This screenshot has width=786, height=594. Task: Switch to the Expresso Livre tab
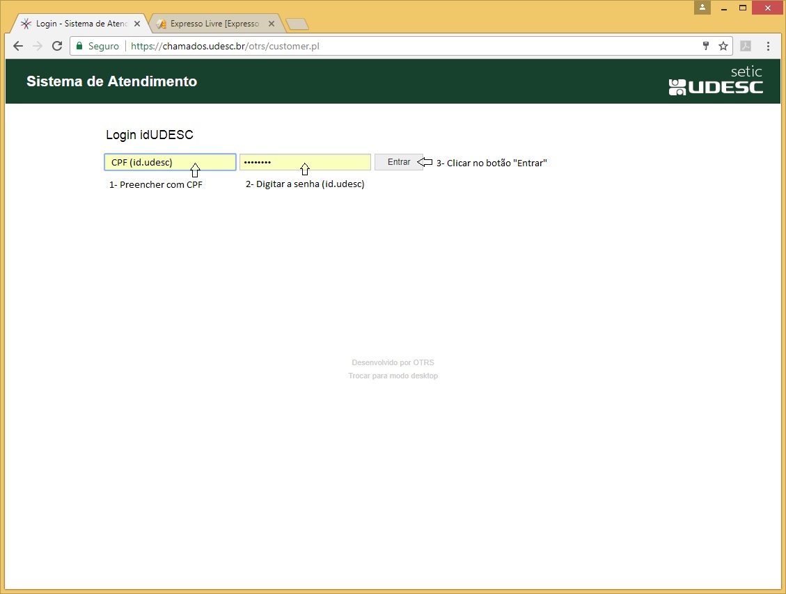pos(214,24)
